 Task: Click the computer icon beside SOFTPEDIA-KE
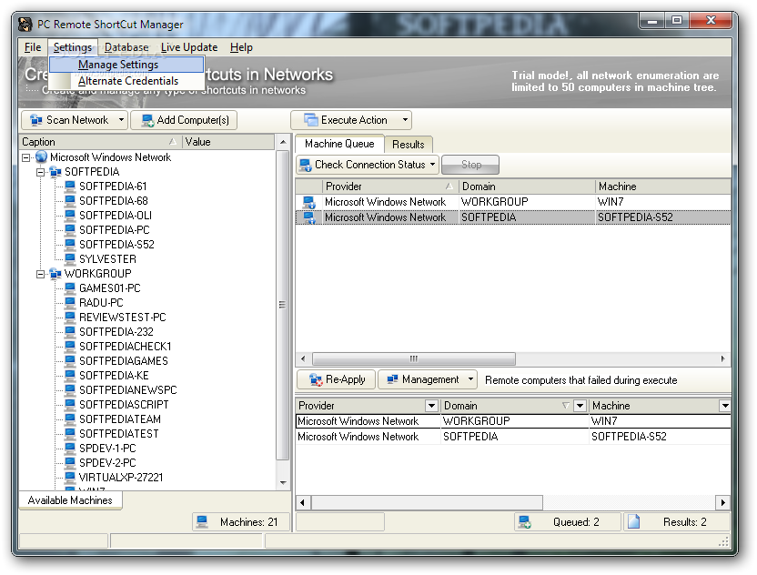pos(70,375)
